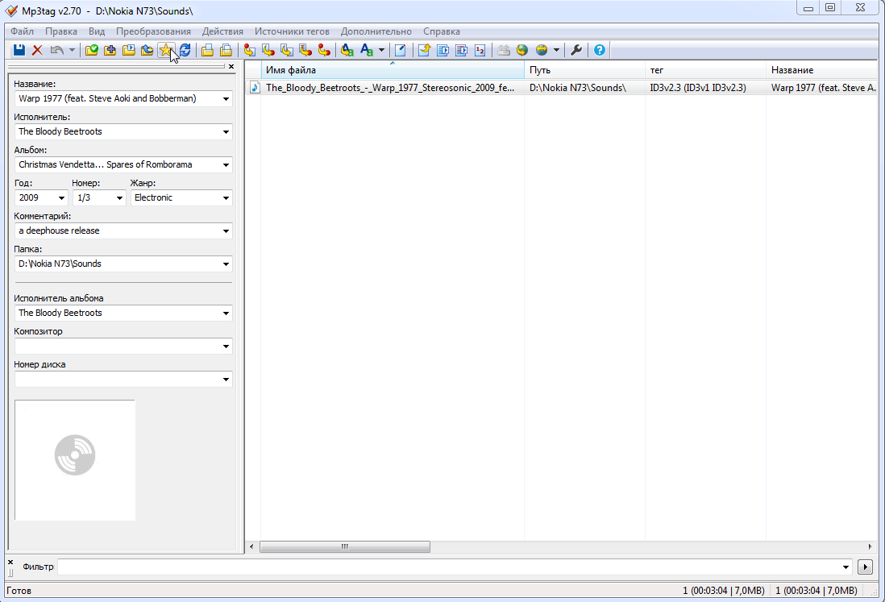This screenshot has height=602, width=885.
Task: Expand the Номер dropdown showing 1/3
Action: click(119, 198)
